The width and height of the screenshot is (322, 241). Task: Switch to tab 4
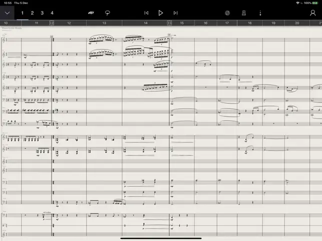tap(52, 13)
